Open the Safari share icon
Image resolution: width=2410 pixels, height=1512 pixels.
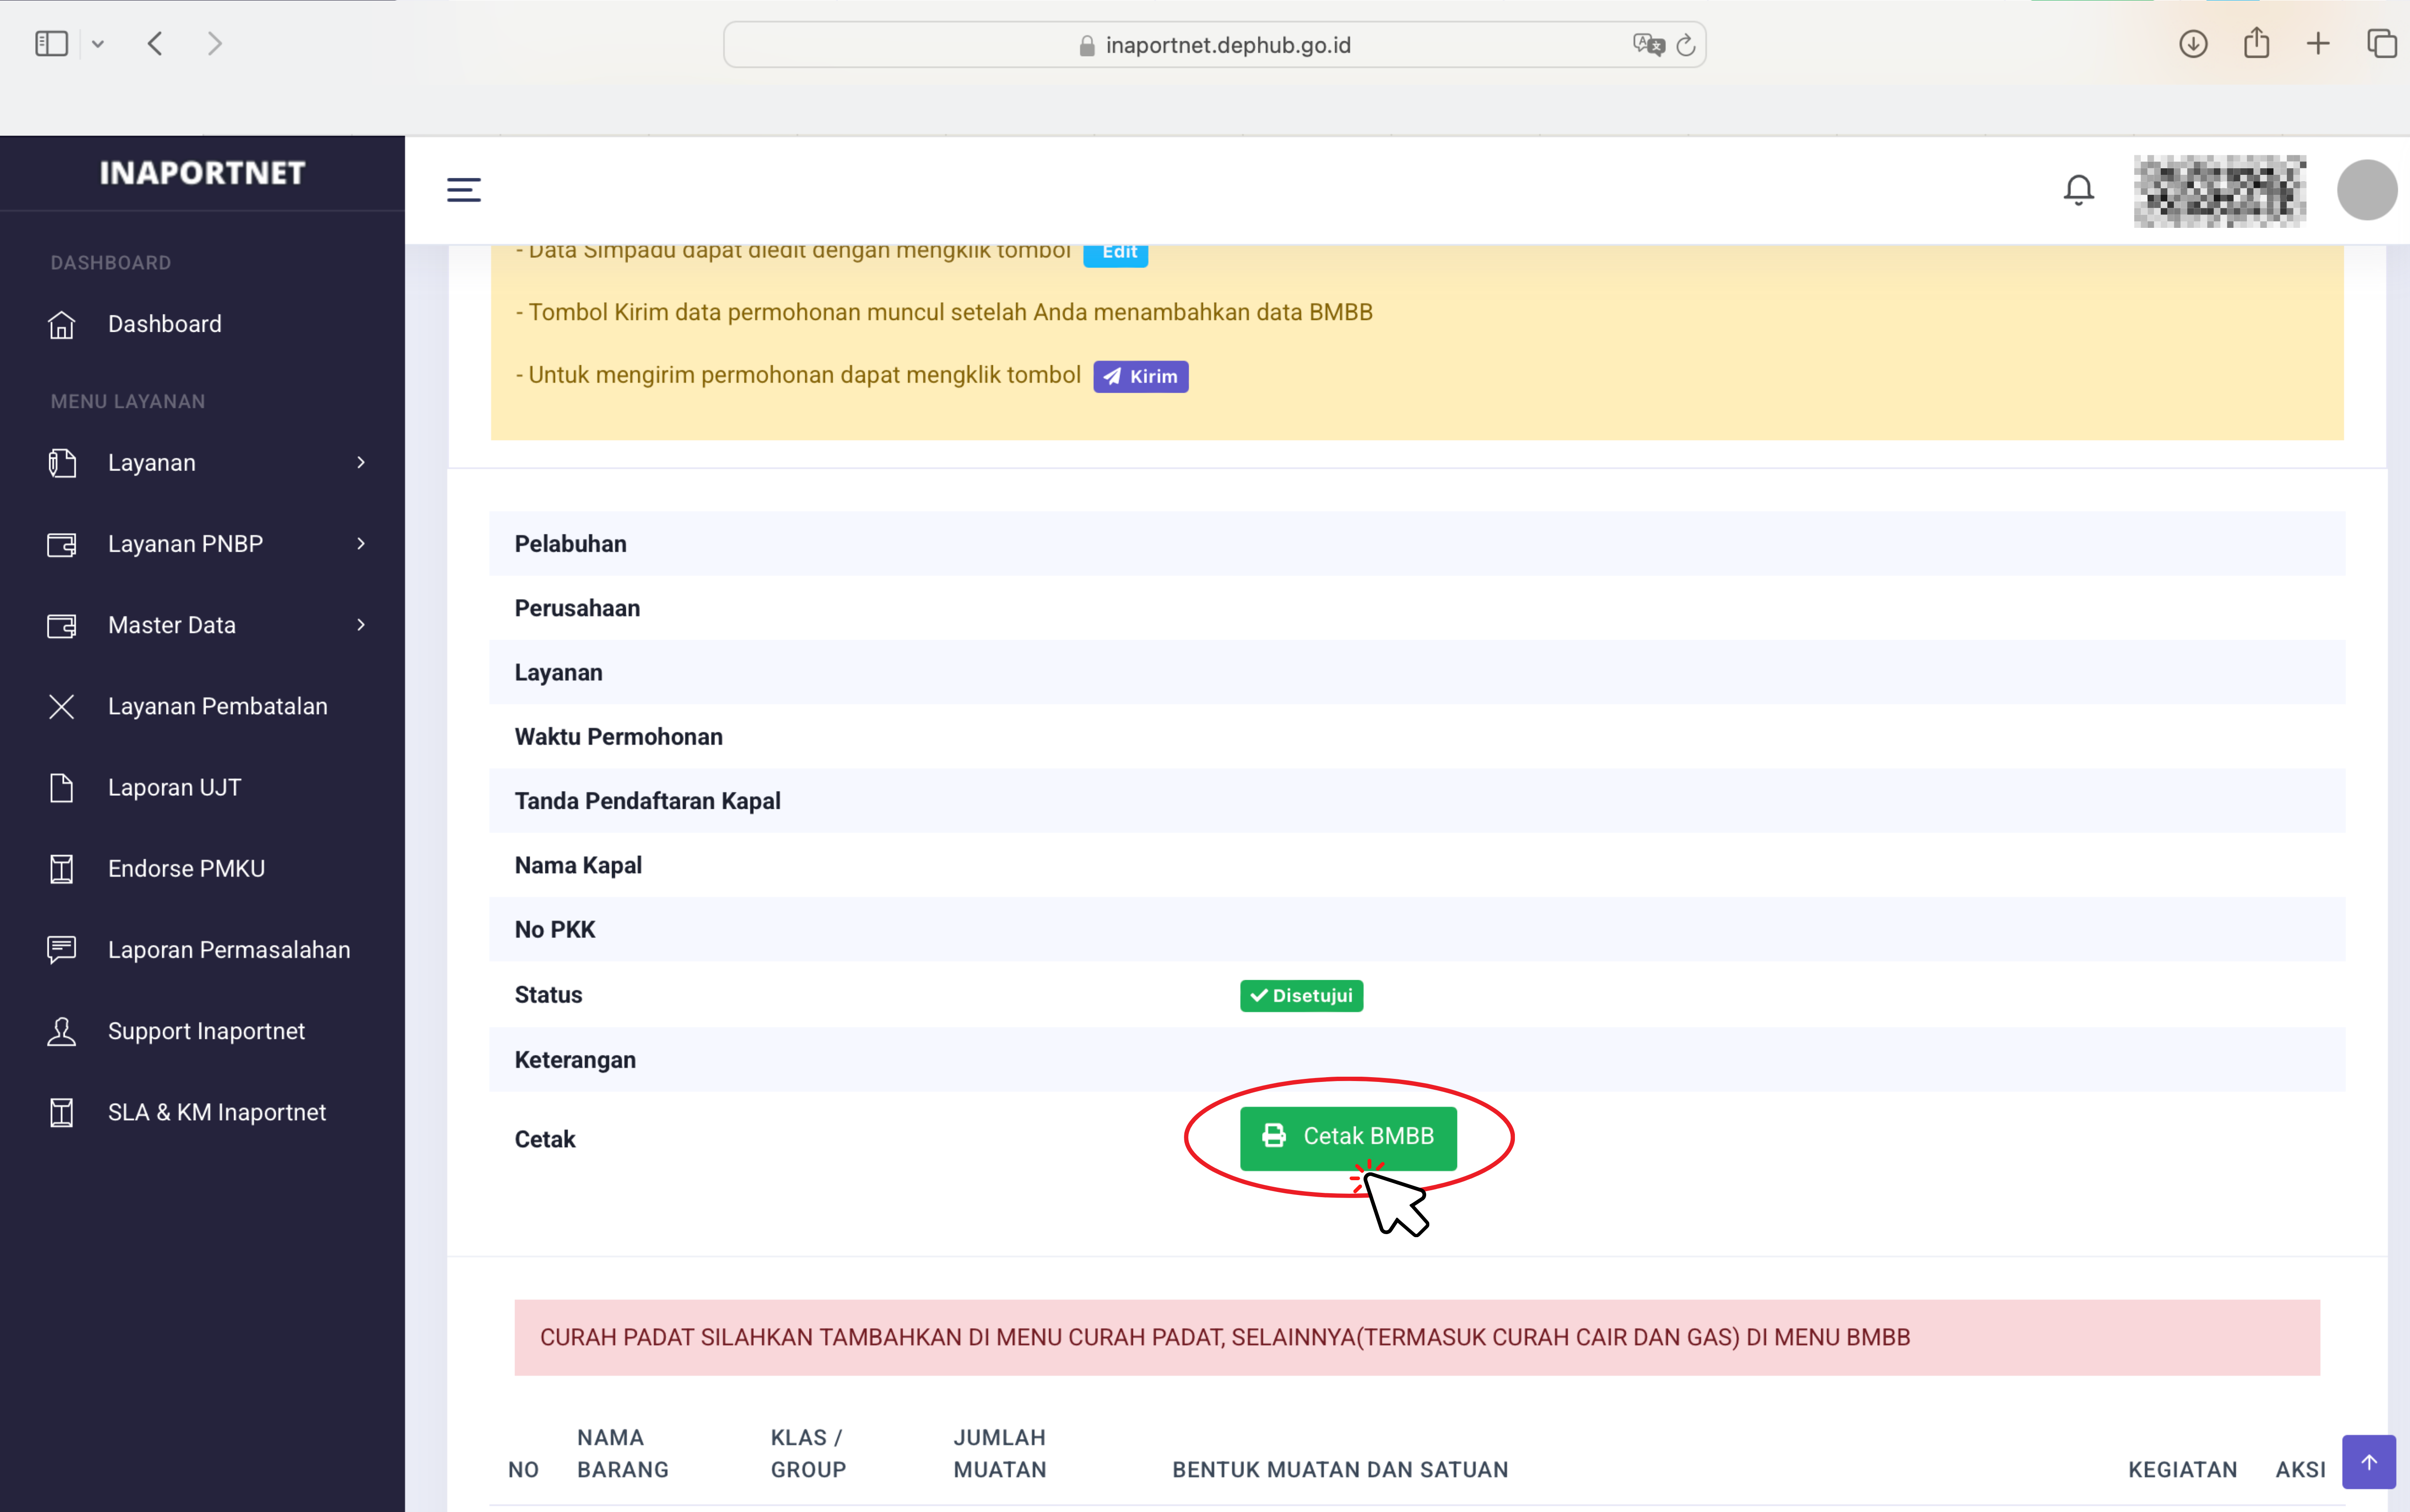[x=2256, y=44]
